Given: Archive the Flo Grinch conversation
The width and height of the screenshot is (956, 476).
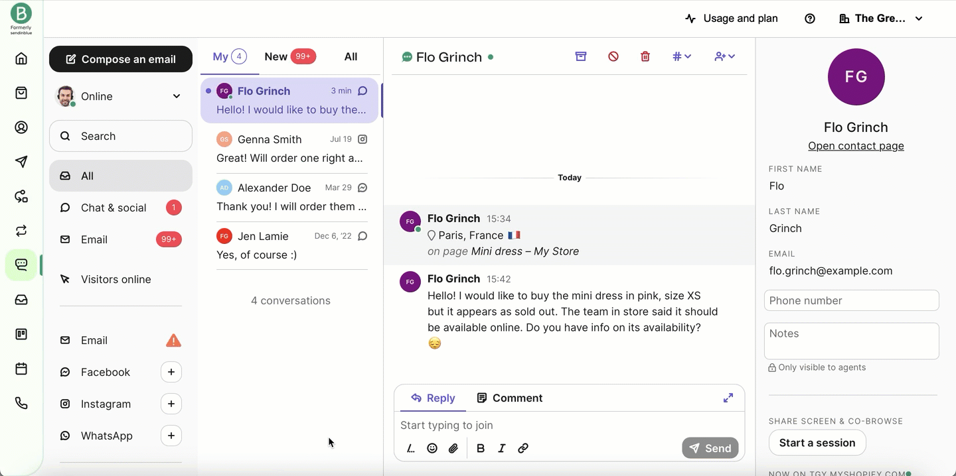Looking at the screenshot, I should pos(581,57).
